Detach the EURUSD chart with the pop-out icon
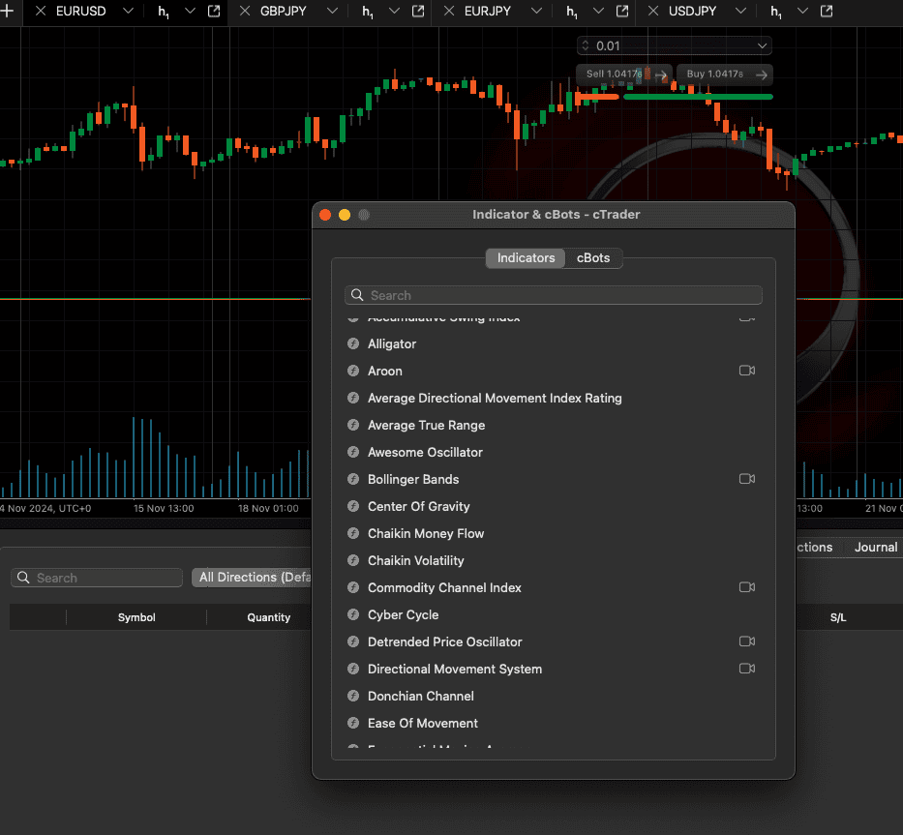This screenshot has height=835, width=903. (213, 12)
